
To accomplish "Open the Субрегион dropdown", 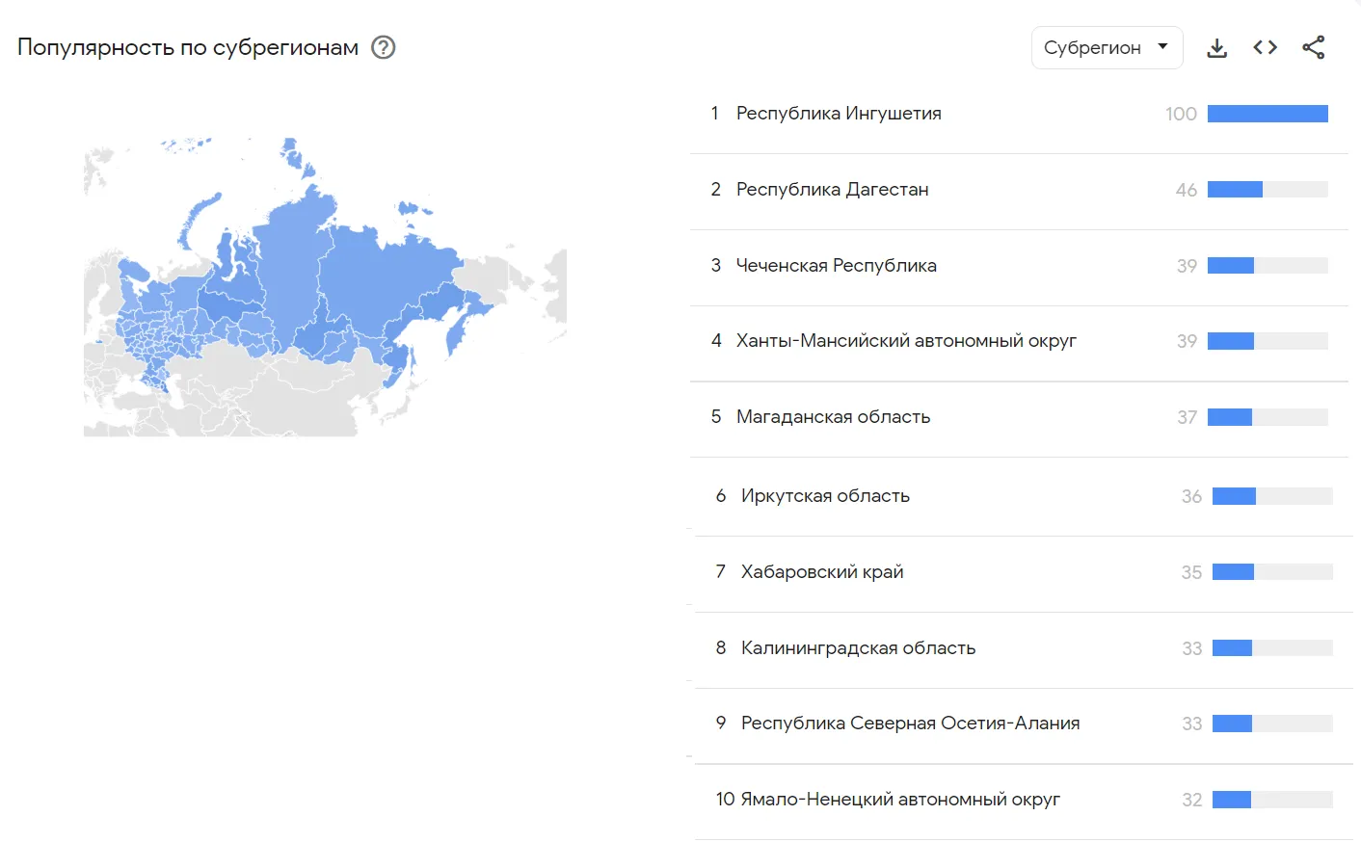I will (1107, 47).
